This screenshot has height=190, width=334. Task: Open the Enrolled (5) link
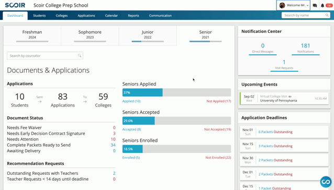pyautogui.click(x=131, y=158)
